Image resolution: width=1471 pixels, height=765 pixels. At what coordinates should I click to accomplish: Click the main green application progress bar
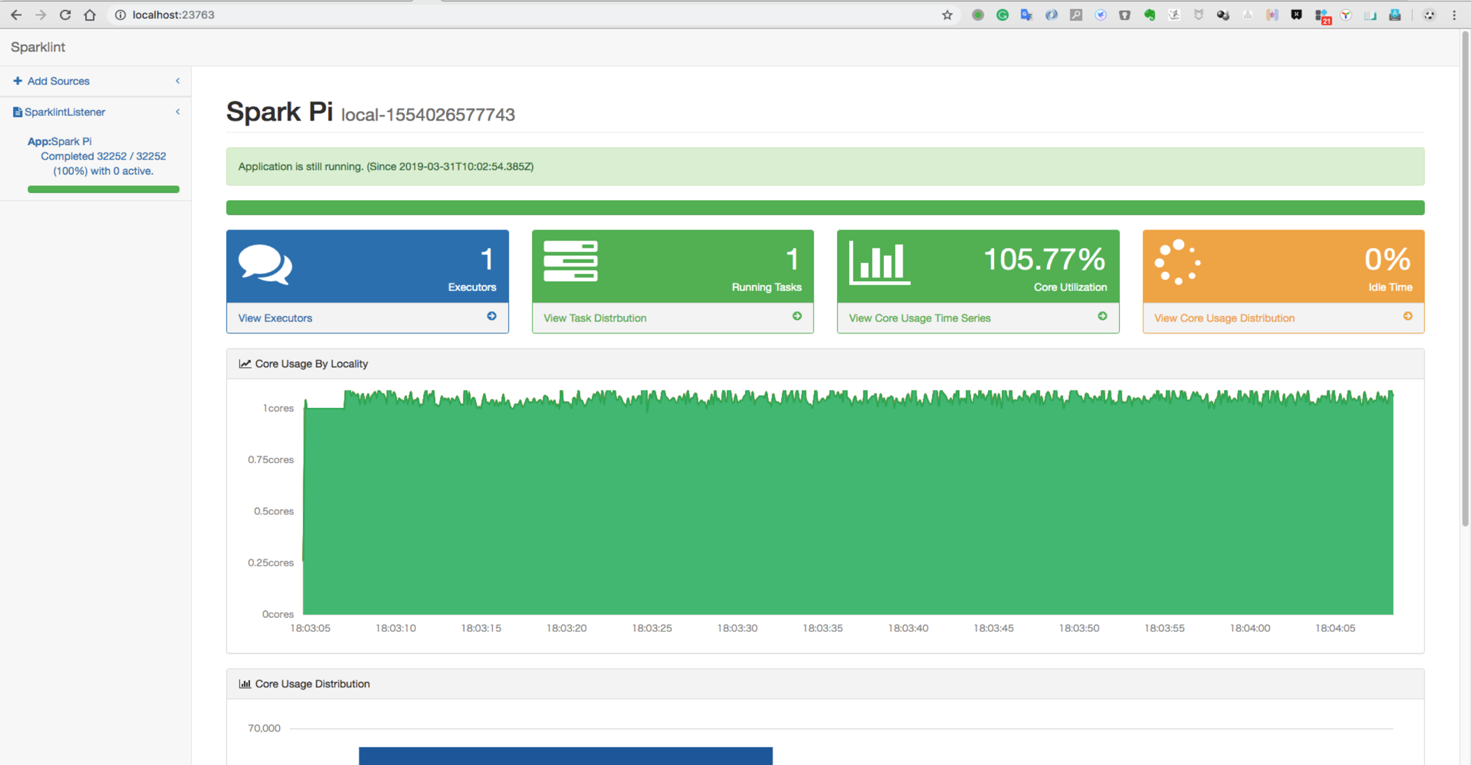tap(825, 207)
